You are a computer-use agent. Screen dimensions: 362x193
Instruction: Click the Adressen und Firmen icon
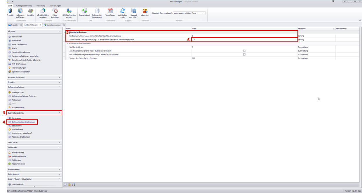click(20, 12)
